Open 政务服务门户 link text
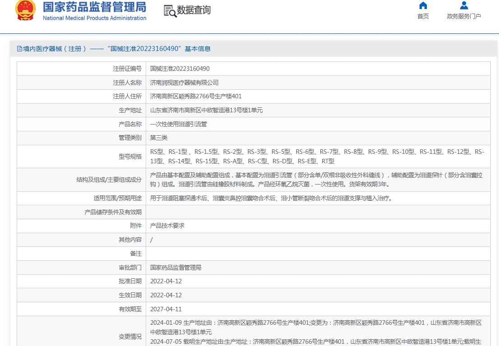Viewport: 499px width, 346px height. (464, 16)
